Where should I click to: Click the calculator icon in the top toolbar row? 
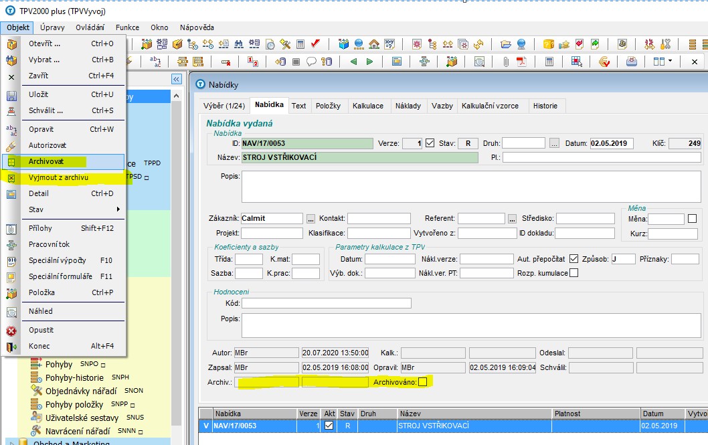pos(300,43)
